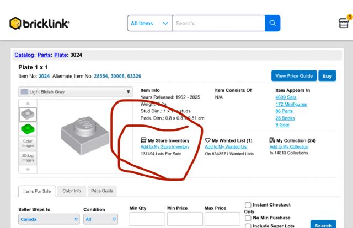
Task: Select the gray plate thumbnail image
Action: (x=28, y=114)
